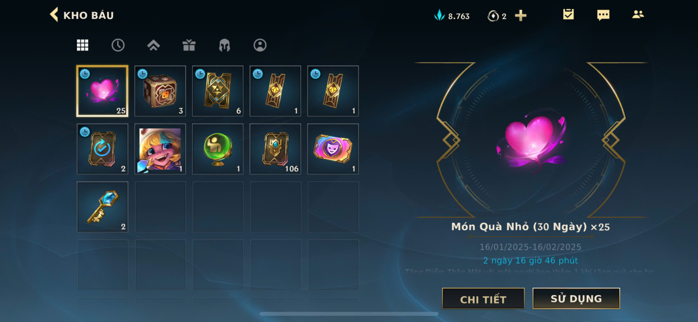Image resolution: width=698 pixels, height=322 pixels.
Task: Click the Sử Dụng button
Action: click(576, 298)
